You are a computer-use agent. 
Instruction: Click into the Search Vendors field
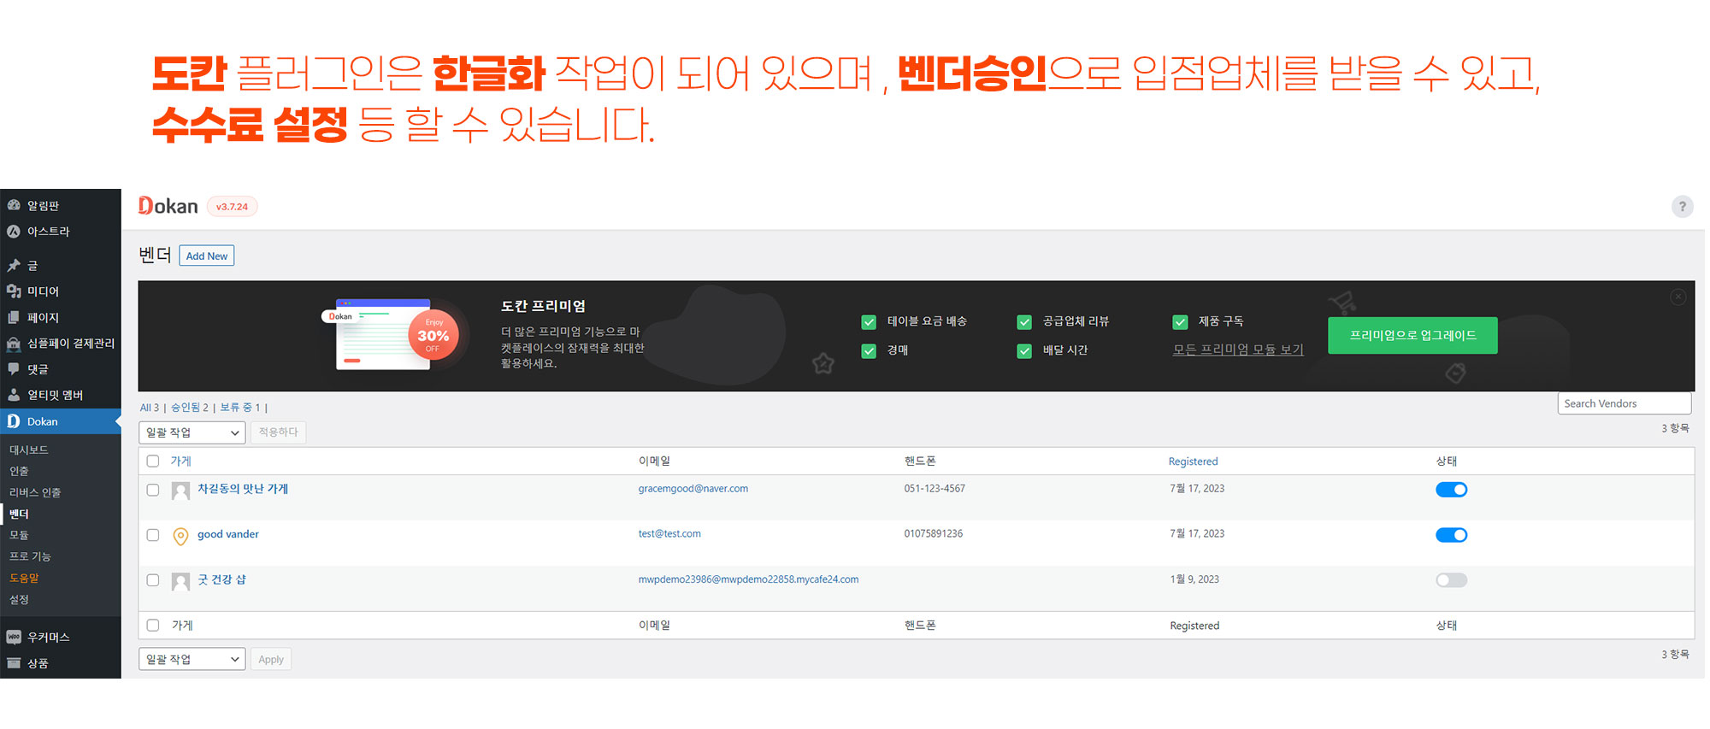[1624, 403]
